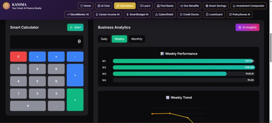Open the Home nav item
The height and width of the screenshot is (123, 272).
(x=85, y=6)
